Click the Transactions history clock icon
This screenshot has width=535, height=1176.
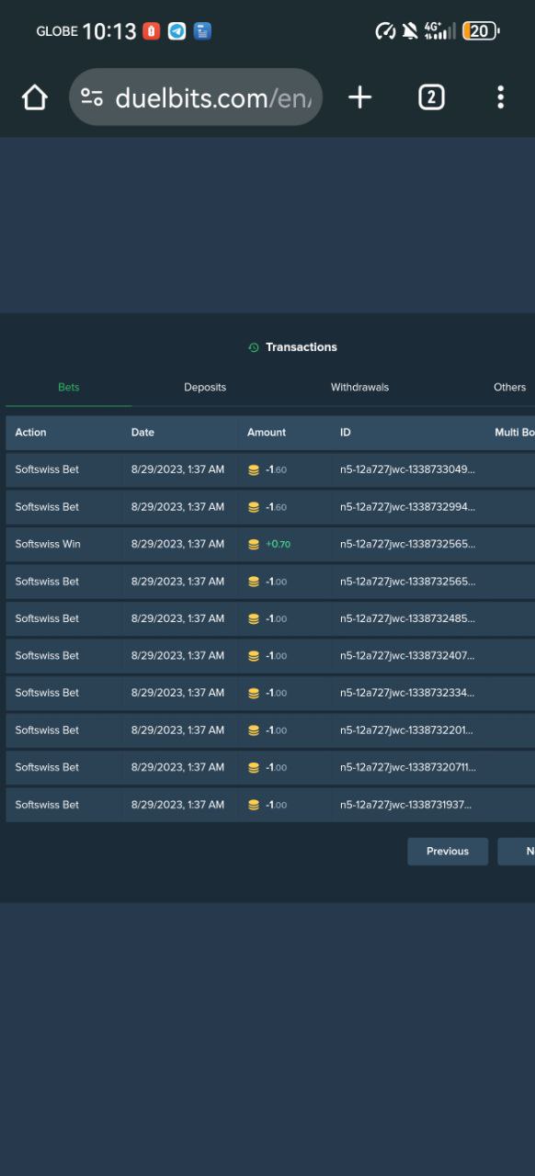[254, 347]
